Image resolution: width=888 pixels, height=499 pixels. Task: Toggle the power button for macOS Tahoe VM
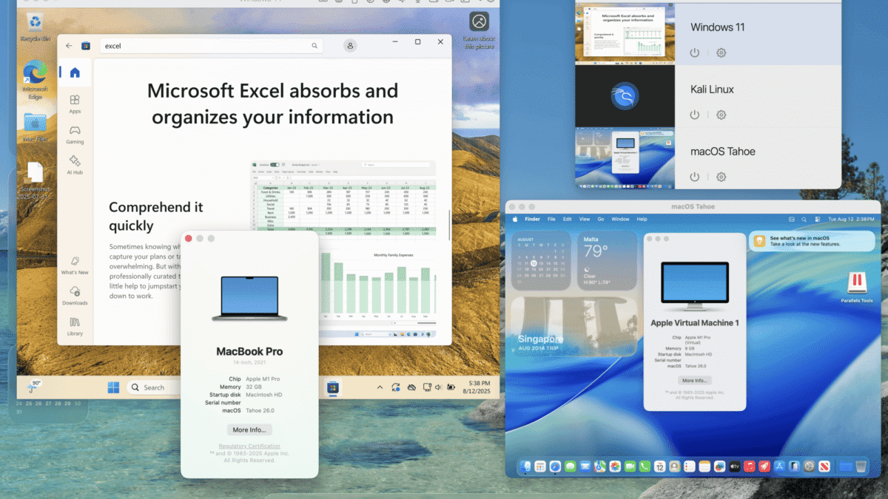pos(694,177)
